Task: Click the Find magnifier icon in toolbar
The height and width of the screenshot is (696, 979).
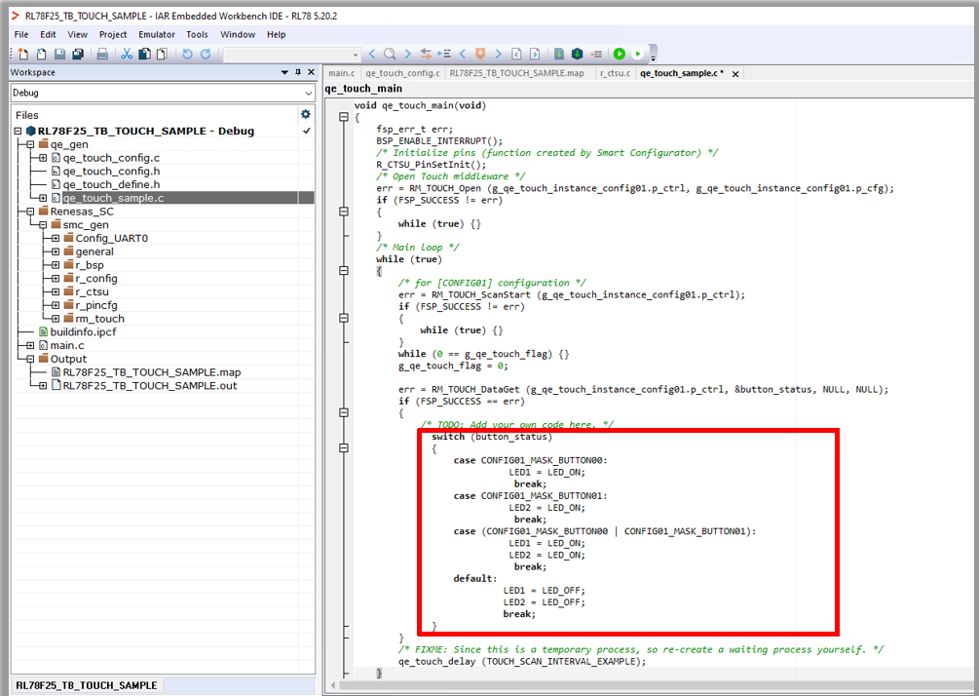Action: [390, 55]
